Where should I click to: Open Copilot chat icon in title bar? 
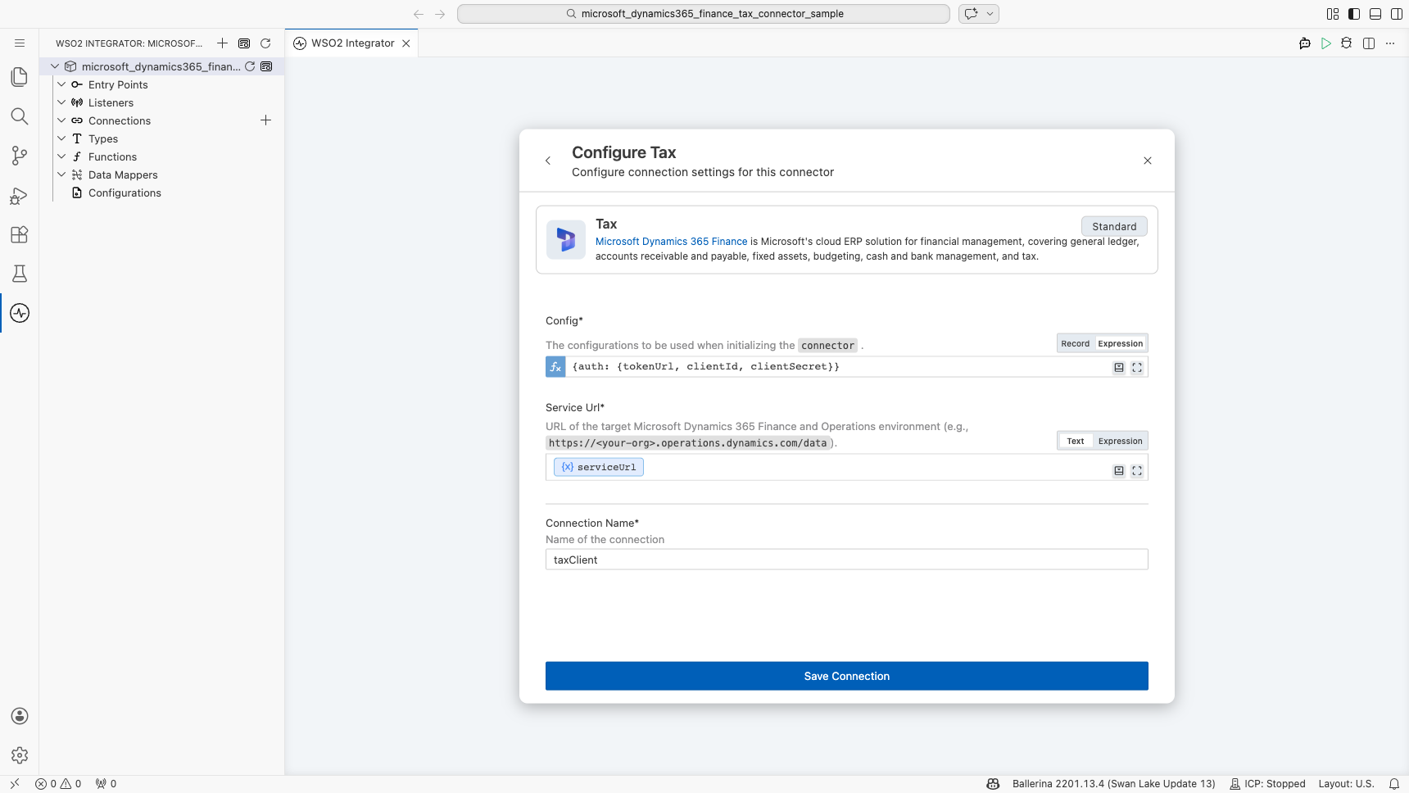(972, 14)
